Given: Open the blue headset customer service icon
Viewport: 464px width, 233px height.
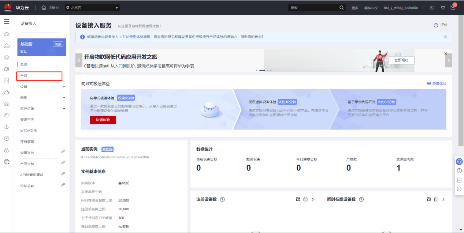Looking at the screenshot, I should (459, 161).
